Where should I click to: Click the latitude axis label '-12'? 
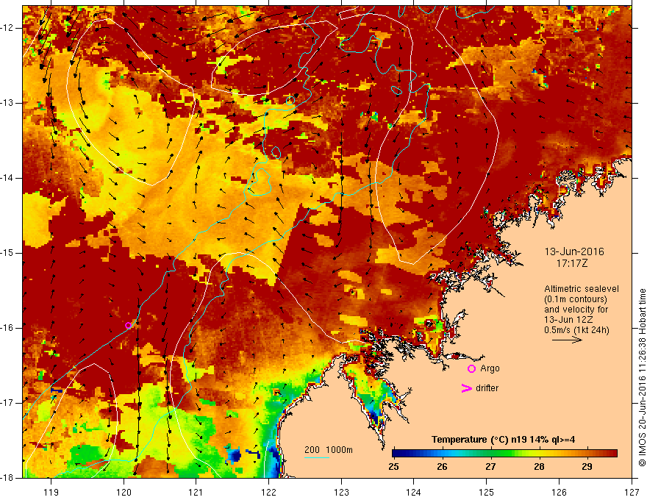tap(7, 28)
